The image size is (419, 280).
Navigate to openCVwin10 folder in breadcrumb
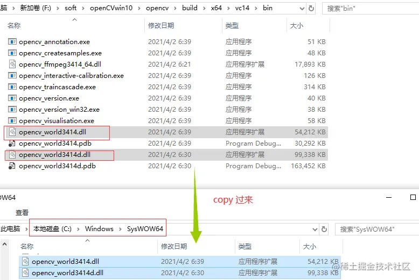coord(111,8)
